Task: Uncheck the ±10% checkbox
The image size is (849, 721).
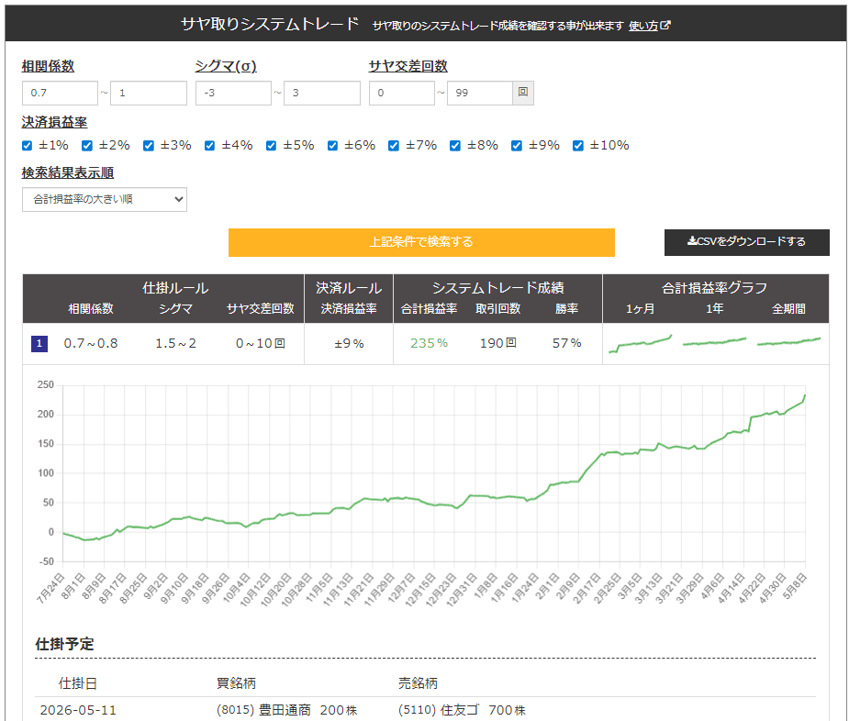Action: tap(578, 146)
